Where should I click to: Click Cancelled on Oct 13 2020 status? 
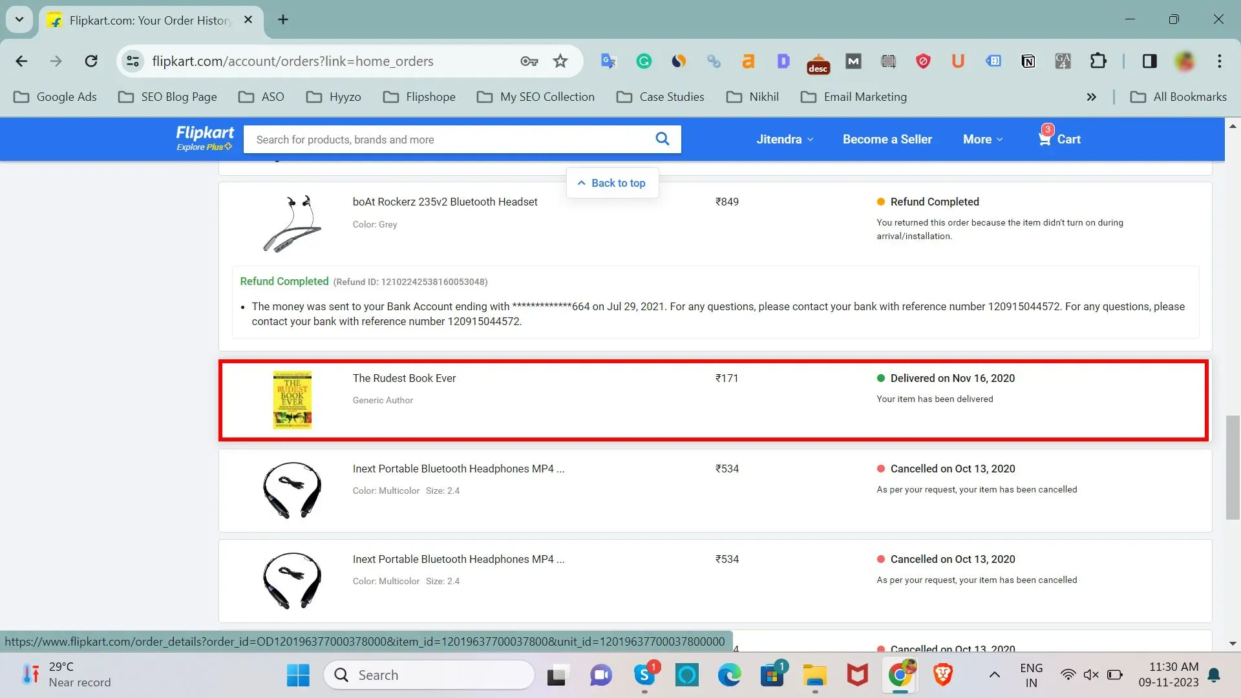952,468
